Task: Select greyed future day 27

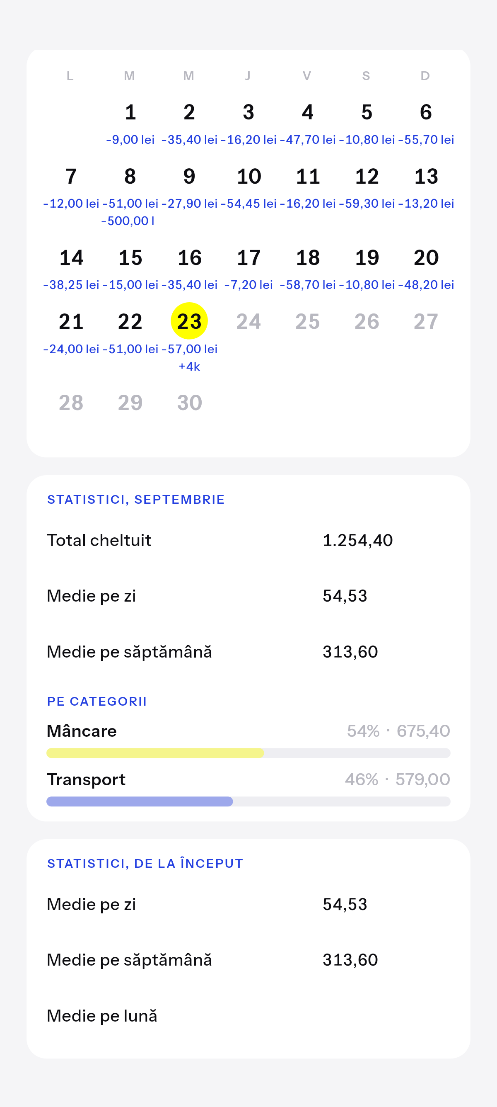Action: 426,321
